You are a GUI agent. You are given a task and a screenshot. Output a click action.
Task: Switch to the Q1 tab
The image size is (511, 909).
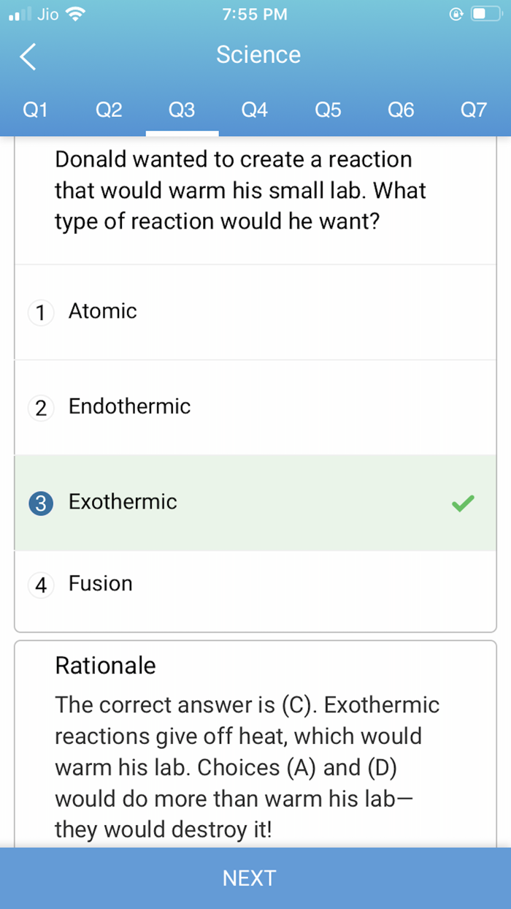[34, 110]
